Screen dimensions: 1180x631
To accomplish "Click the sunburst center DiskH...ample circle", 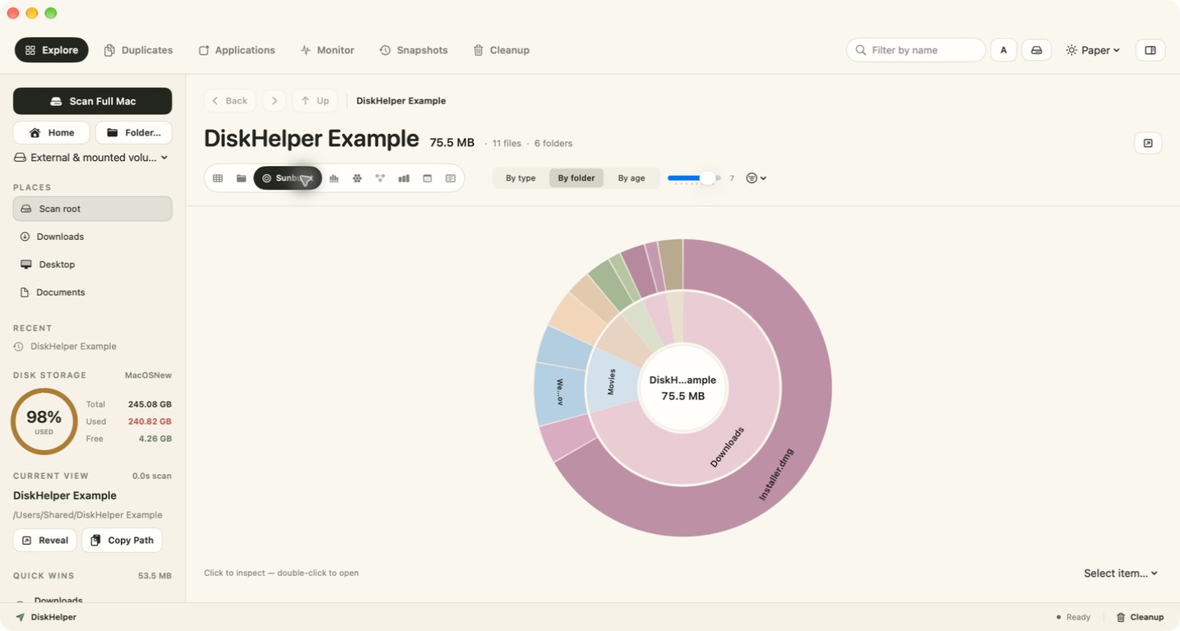I will point(683,388).
